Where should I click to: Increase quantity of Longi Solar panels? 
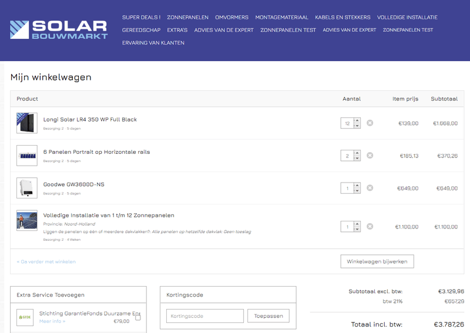(x=357, y=120)
